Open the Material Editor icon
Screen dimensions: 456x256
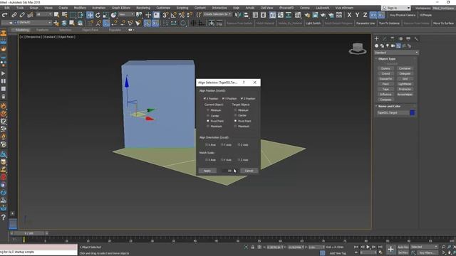(298, 15)
